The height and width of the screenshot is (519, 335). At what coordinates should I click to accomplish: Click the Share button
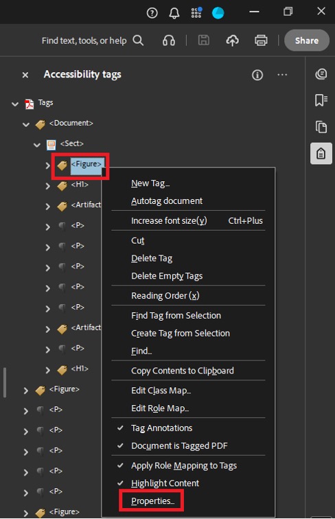tap(307, 41)
